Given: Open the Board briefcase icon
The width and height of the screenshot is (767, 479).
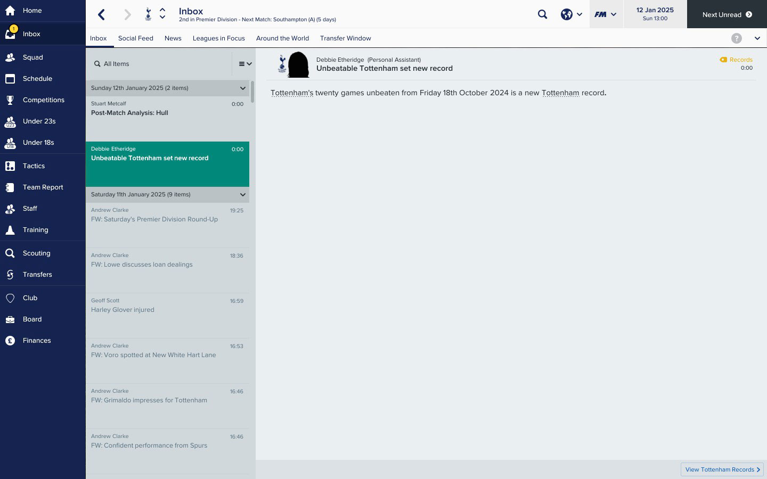Looking at the screenshot, I should pos(10,319).
